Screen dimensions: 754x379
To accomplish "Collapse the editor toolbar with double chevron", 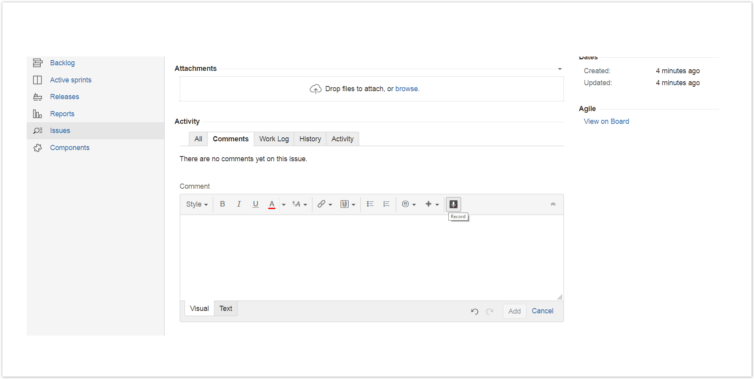I will tap(553, 204).
